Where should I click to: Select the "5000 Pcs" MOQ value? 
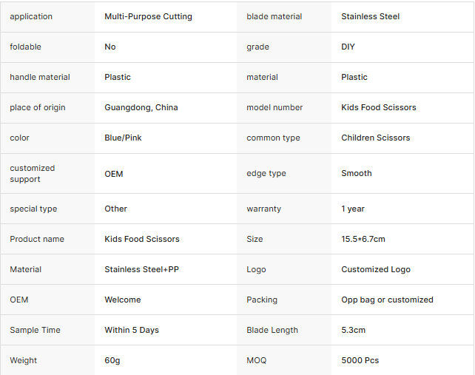[360, 360]
